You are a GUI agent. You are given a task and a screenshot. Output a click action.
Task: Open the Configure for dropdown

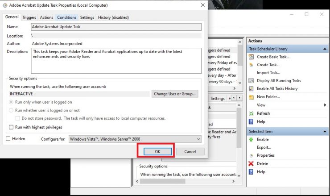tap(135, 139)
